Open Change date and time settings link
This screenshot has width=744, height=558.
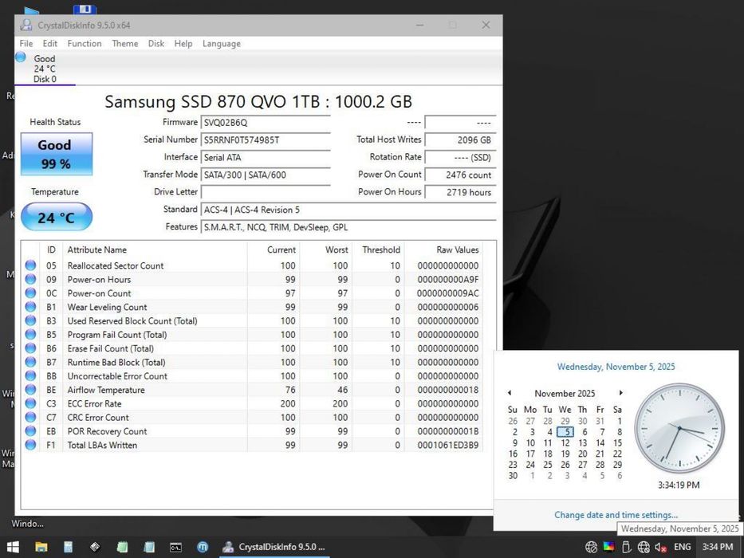[616, 515]
